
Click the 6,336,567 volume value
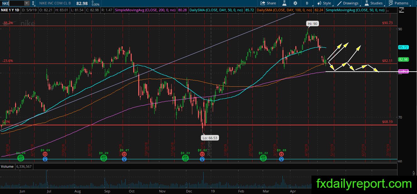pyautogui.click(x=24, y=166)
